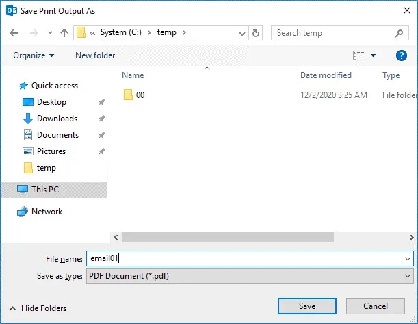The width and height of the screenshot is (418, 324).
Task: Click the search magnifier icon
Action: [x=400, y=33]
